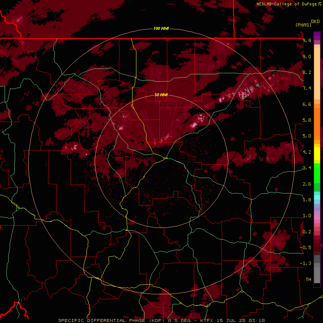Select the 5.0 scale value

pyautogui.click(x=307, y=136)
